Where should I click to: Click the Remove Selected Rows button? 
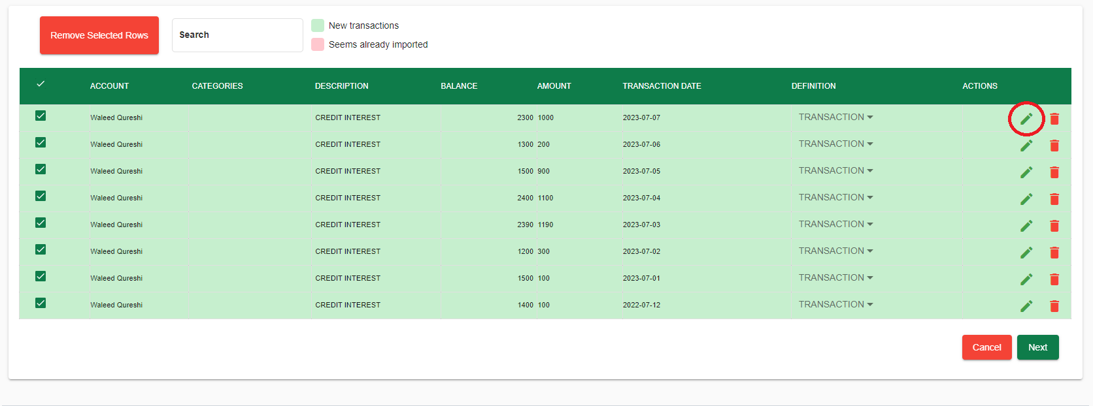click(99, 35)
